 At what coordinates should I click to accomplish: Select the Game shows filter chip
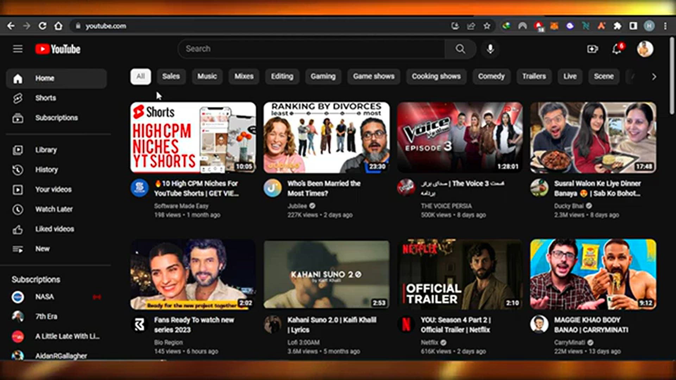[374, 76]
